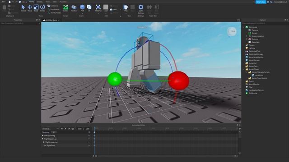Click the Properties panel pin icon
Screen dimensions: 289x162
[x=37, y=20]
